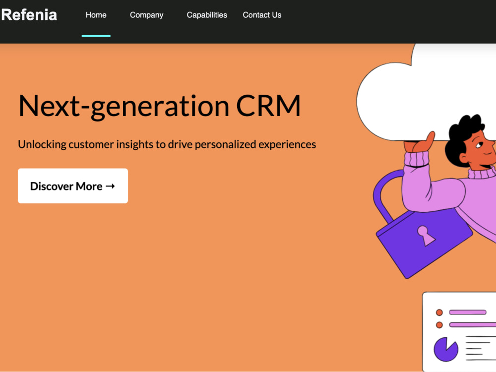Click the pie chart report card illustration
The width and height of the screenshot is (496, 372).
tap(459, 331)
